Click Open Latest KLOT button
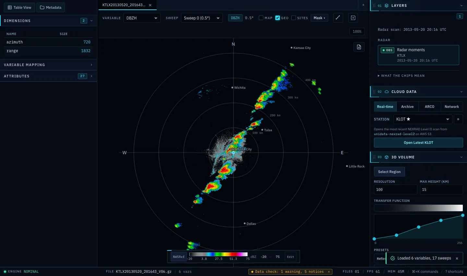 [x=418, y=143]
